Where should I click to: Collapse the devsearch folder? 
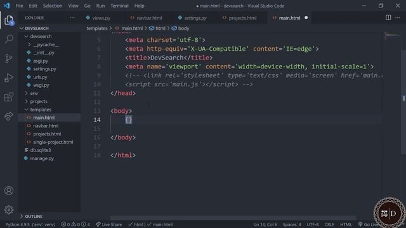41,37
